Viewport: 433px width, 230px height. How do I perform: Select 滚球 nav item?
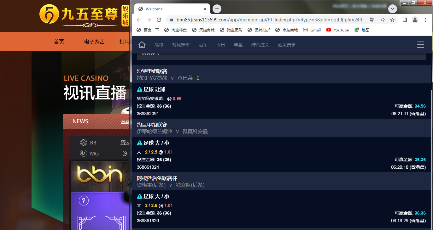pos(159,45)
